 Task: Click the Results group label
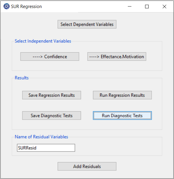point(22,78)
